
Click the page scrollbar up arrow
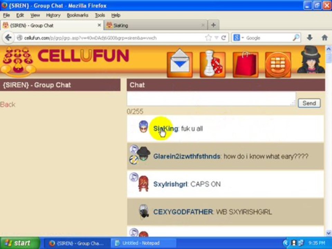(329, 49)
